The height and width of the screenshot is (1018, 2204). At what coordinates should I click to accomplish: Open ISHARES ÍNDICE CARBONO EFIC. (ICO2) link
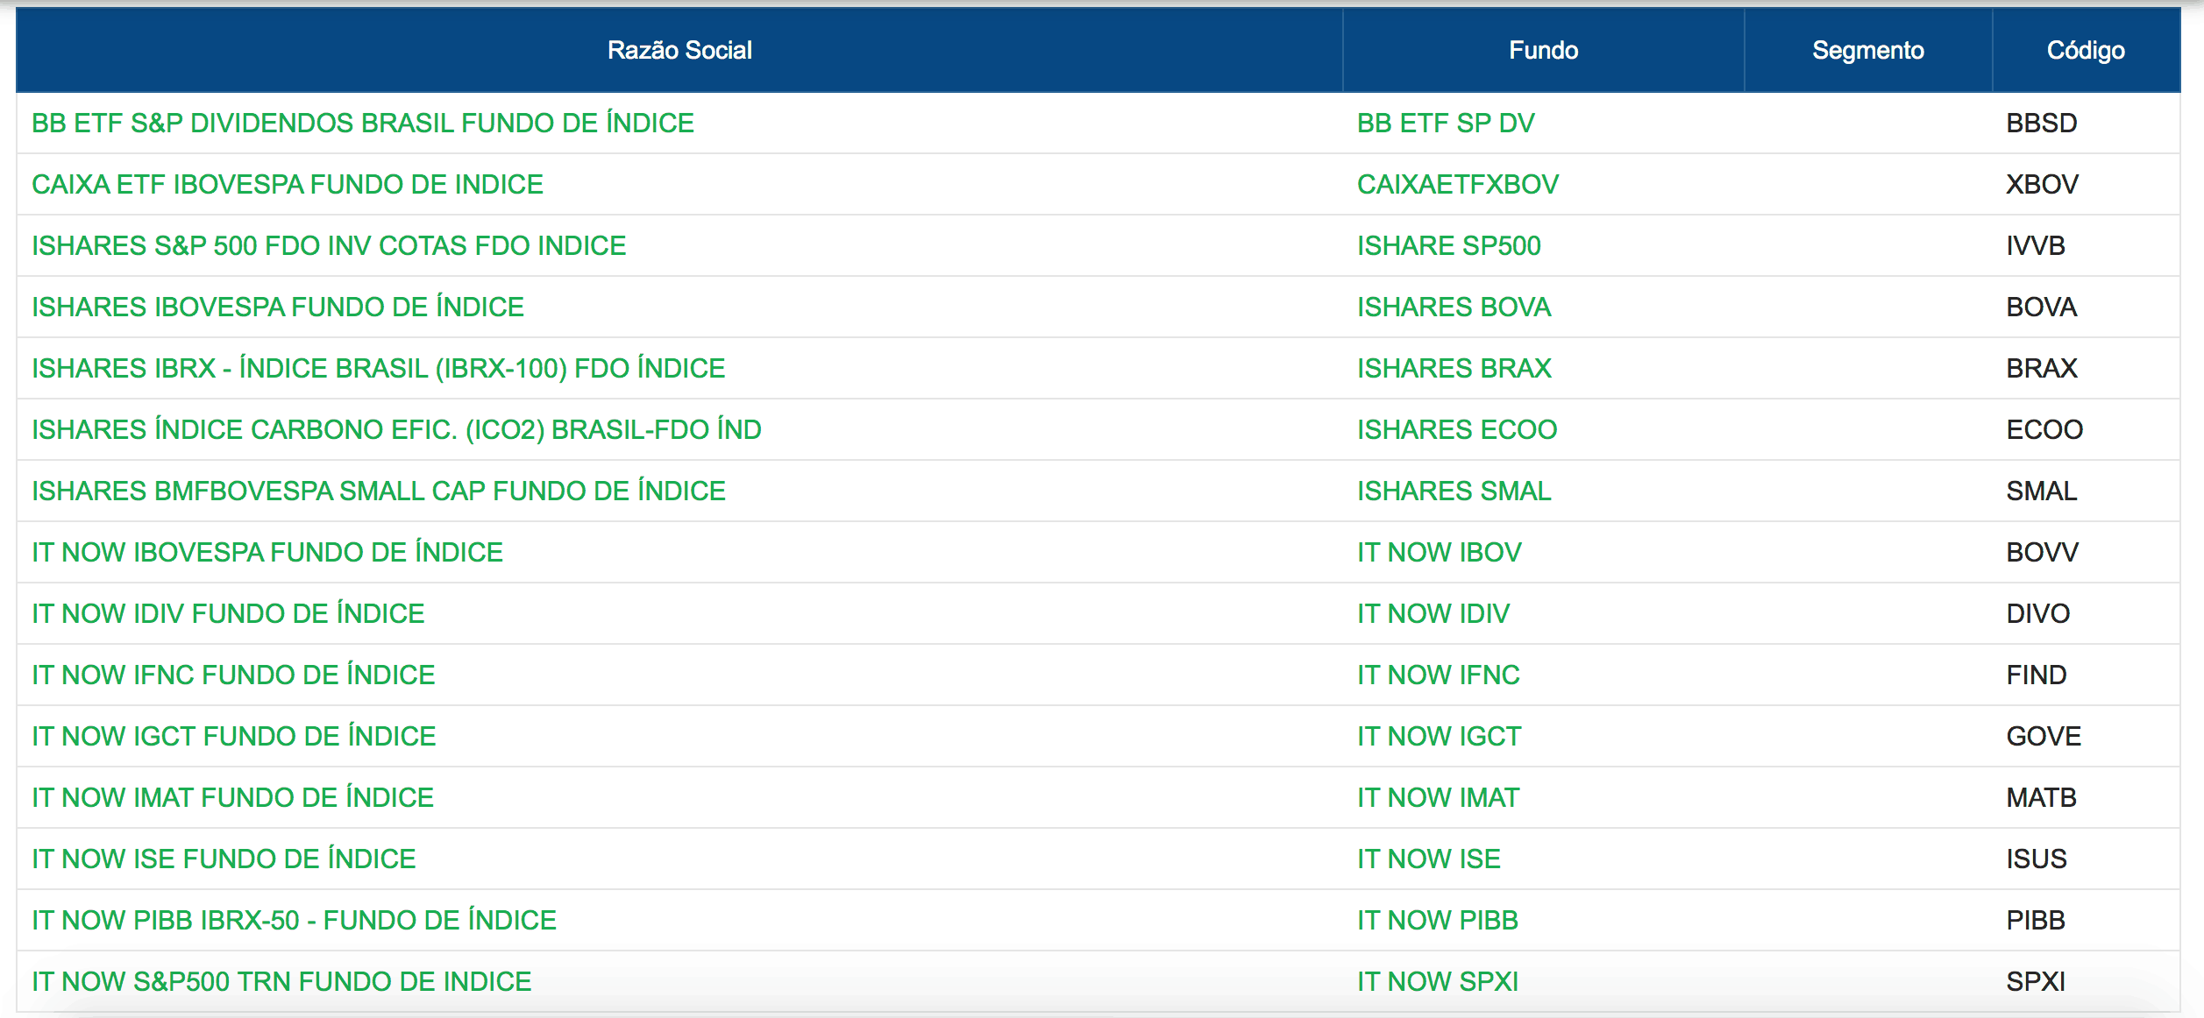(396, 430)
